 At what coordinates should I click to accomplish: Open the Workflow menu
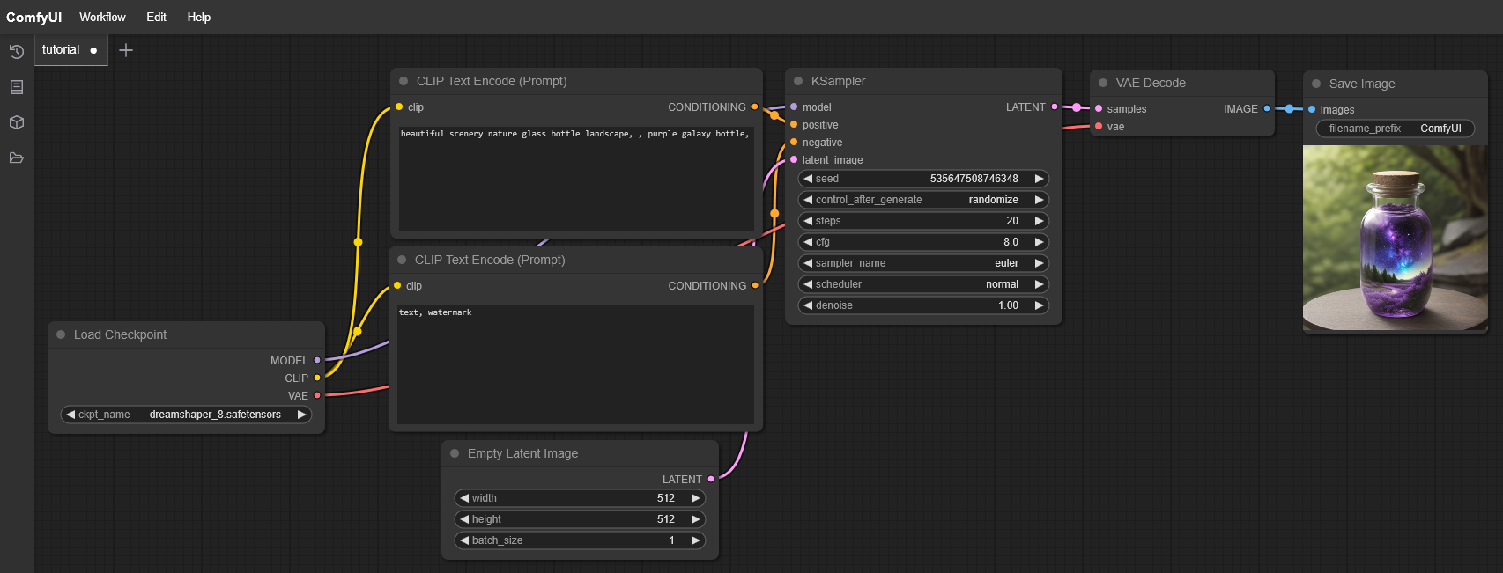(102, 17)
